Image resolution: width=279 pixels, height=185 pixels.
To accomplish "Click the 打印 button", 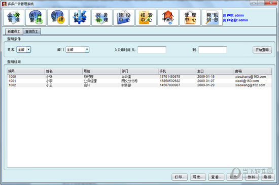I will point(180,177).
